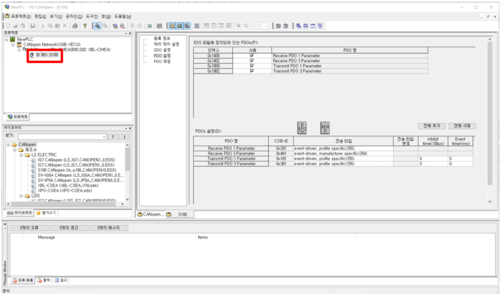Collapse the NewPLC project tree root
This screenshot has height=296, width=502.
[6, 39]
